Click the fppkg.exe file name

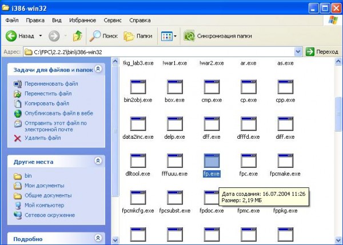pyautogui.click(x=285, y=211)
